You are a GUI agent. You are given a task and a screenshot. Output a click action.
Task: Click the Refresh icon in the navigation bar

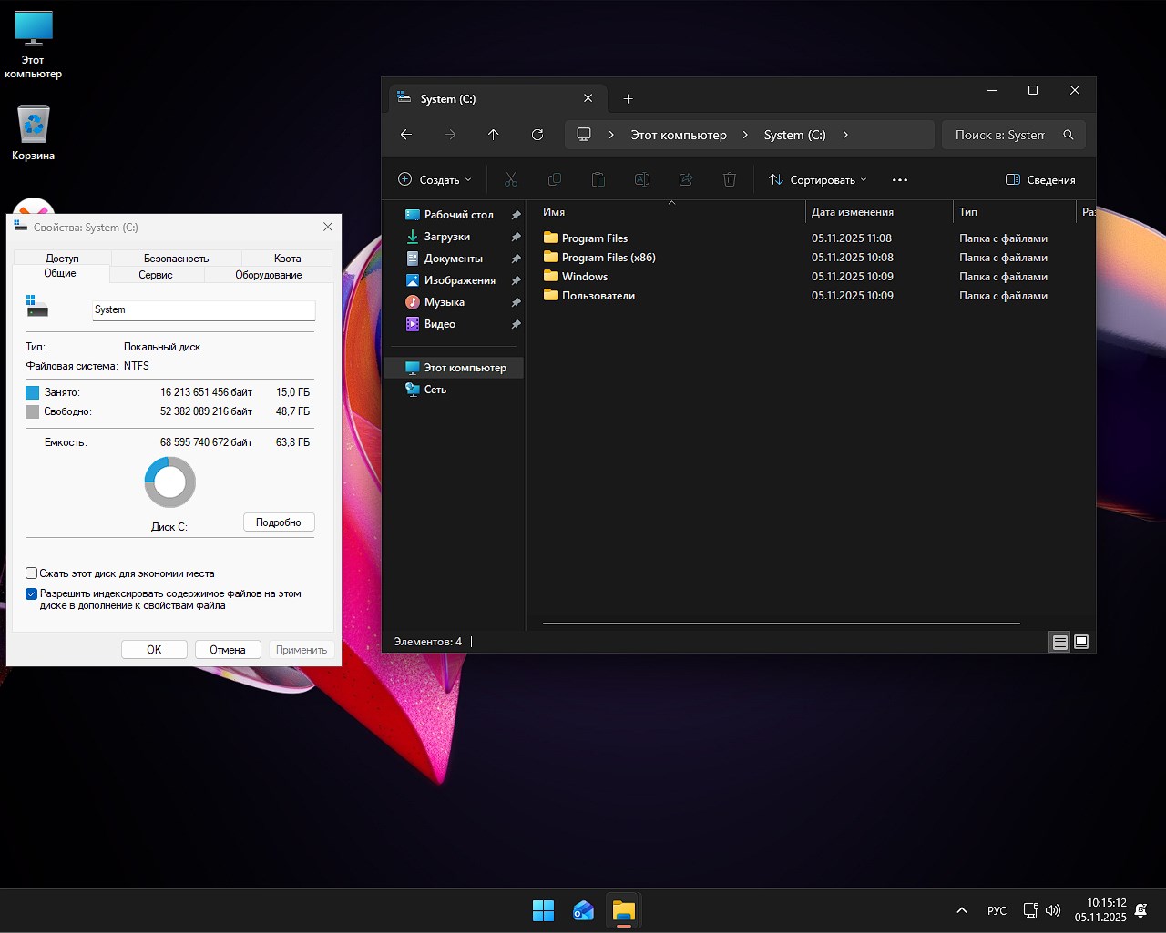pos(537,134)
